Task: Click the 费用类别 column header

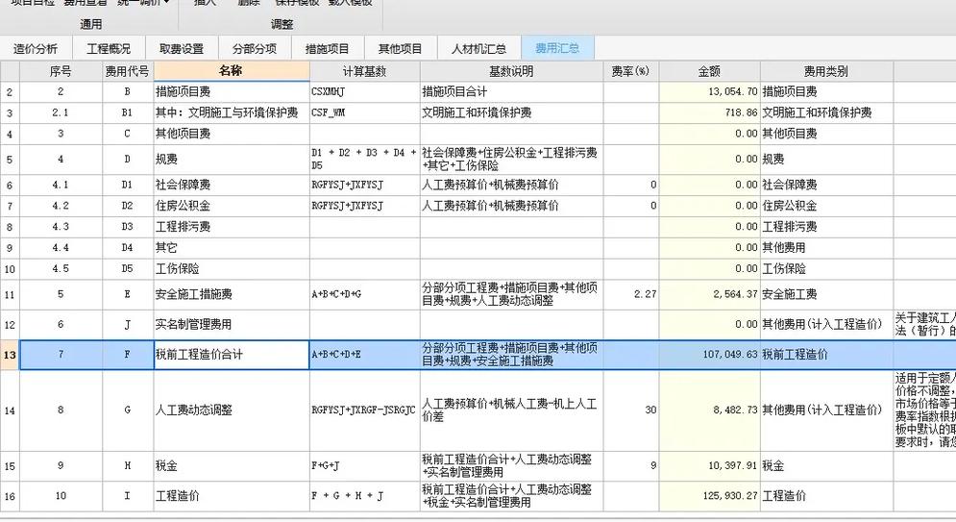Action: (826, 71)
